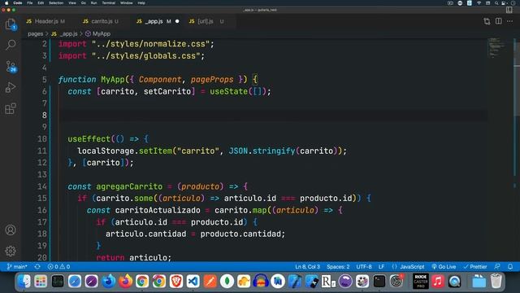520x293 pixels.
Task: Open Firefox from the dock
Action: [125, 282]
